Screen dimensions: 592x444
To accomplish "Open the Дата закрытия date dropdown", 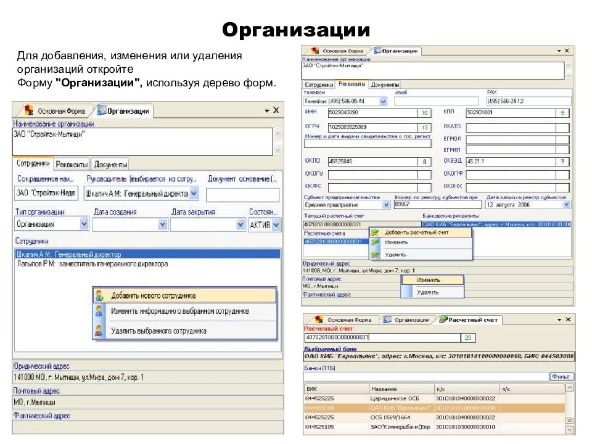I will pos(240,224).
